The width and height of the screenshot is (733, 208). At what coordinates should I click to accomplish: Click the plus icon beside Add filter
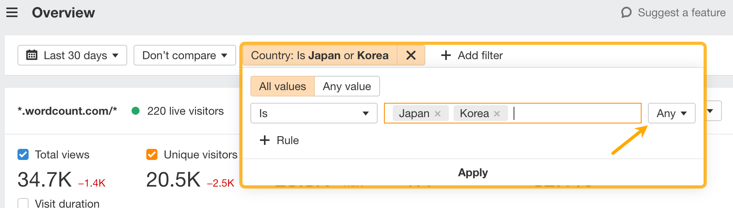coord(446,55)
